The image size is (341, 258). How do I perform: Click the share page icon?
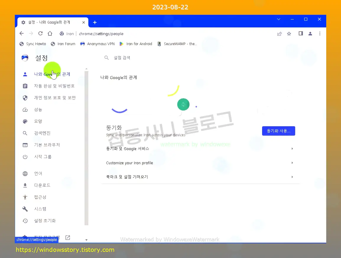280,34
